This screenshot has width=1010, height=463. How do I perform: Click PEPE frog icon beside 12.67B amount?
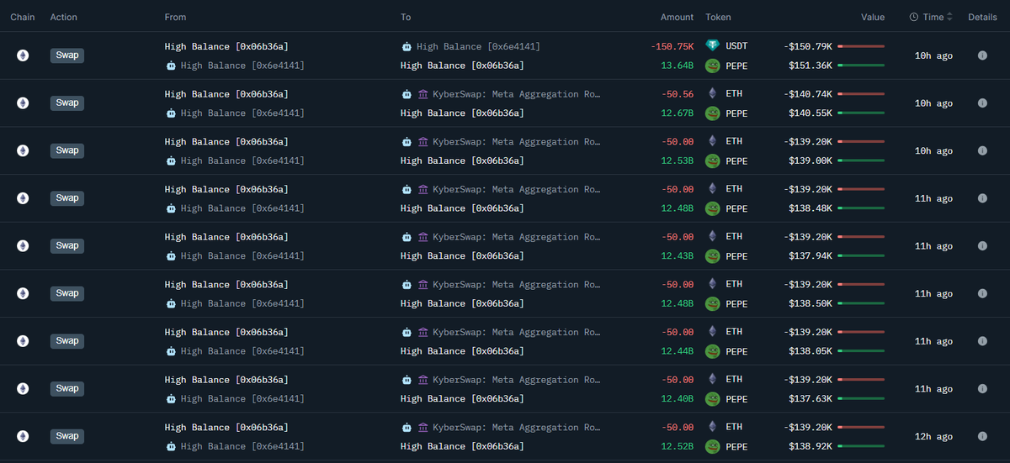point(712,113)
